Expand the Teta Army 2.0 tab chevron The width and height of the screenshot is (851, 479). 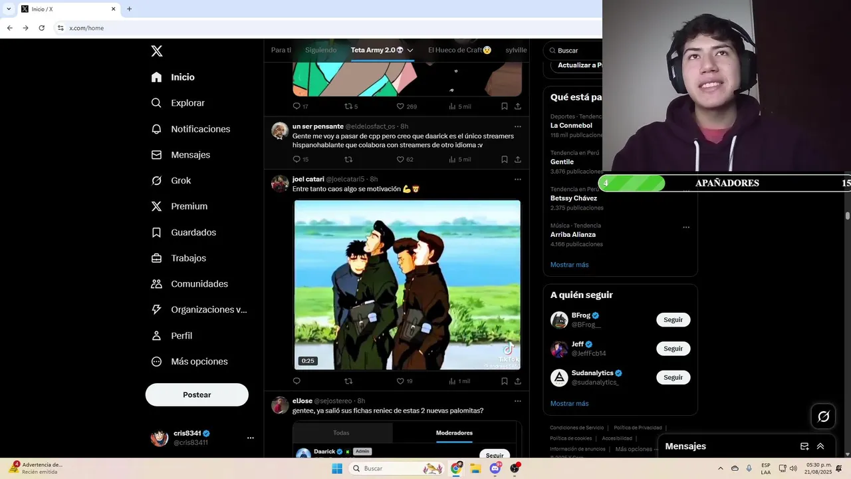(x=410, y=51)
